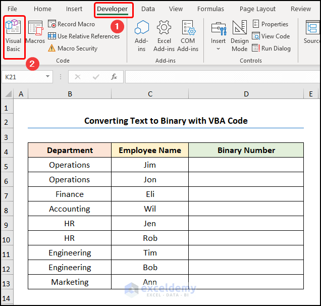321x306 pixels.
Task: Select column B header
Action: point(70,94)
